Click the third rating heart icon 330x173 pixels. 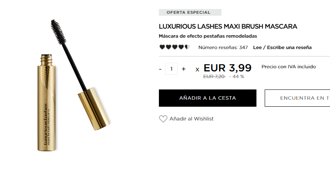pos(175,47)
